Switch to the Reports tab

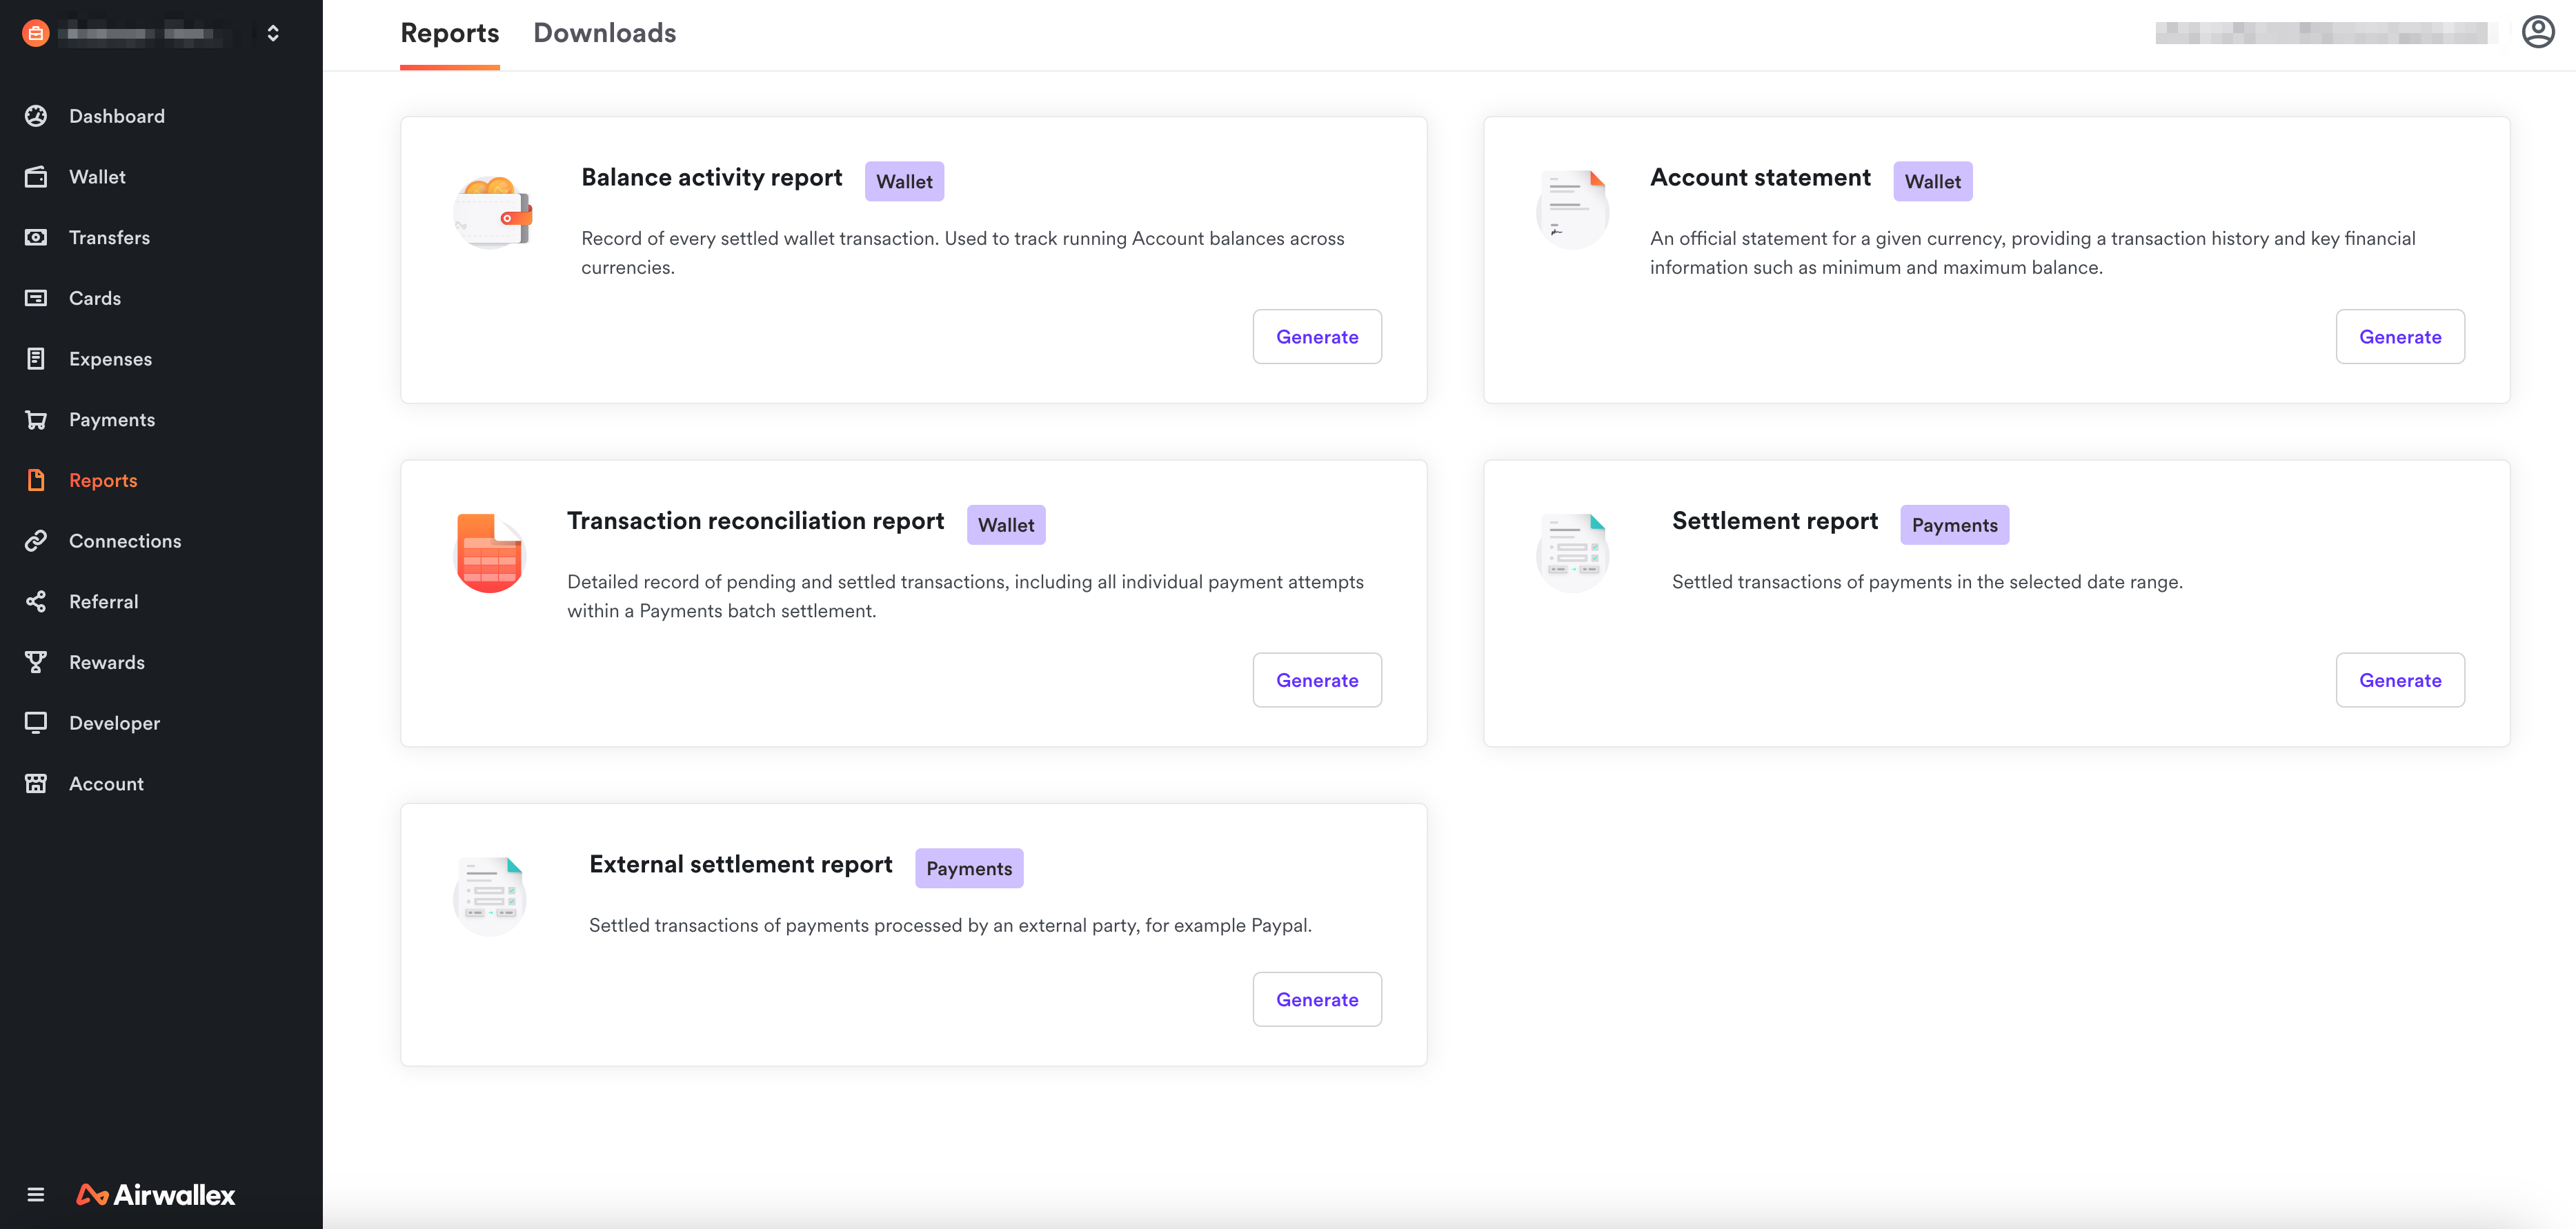[450, 33]
